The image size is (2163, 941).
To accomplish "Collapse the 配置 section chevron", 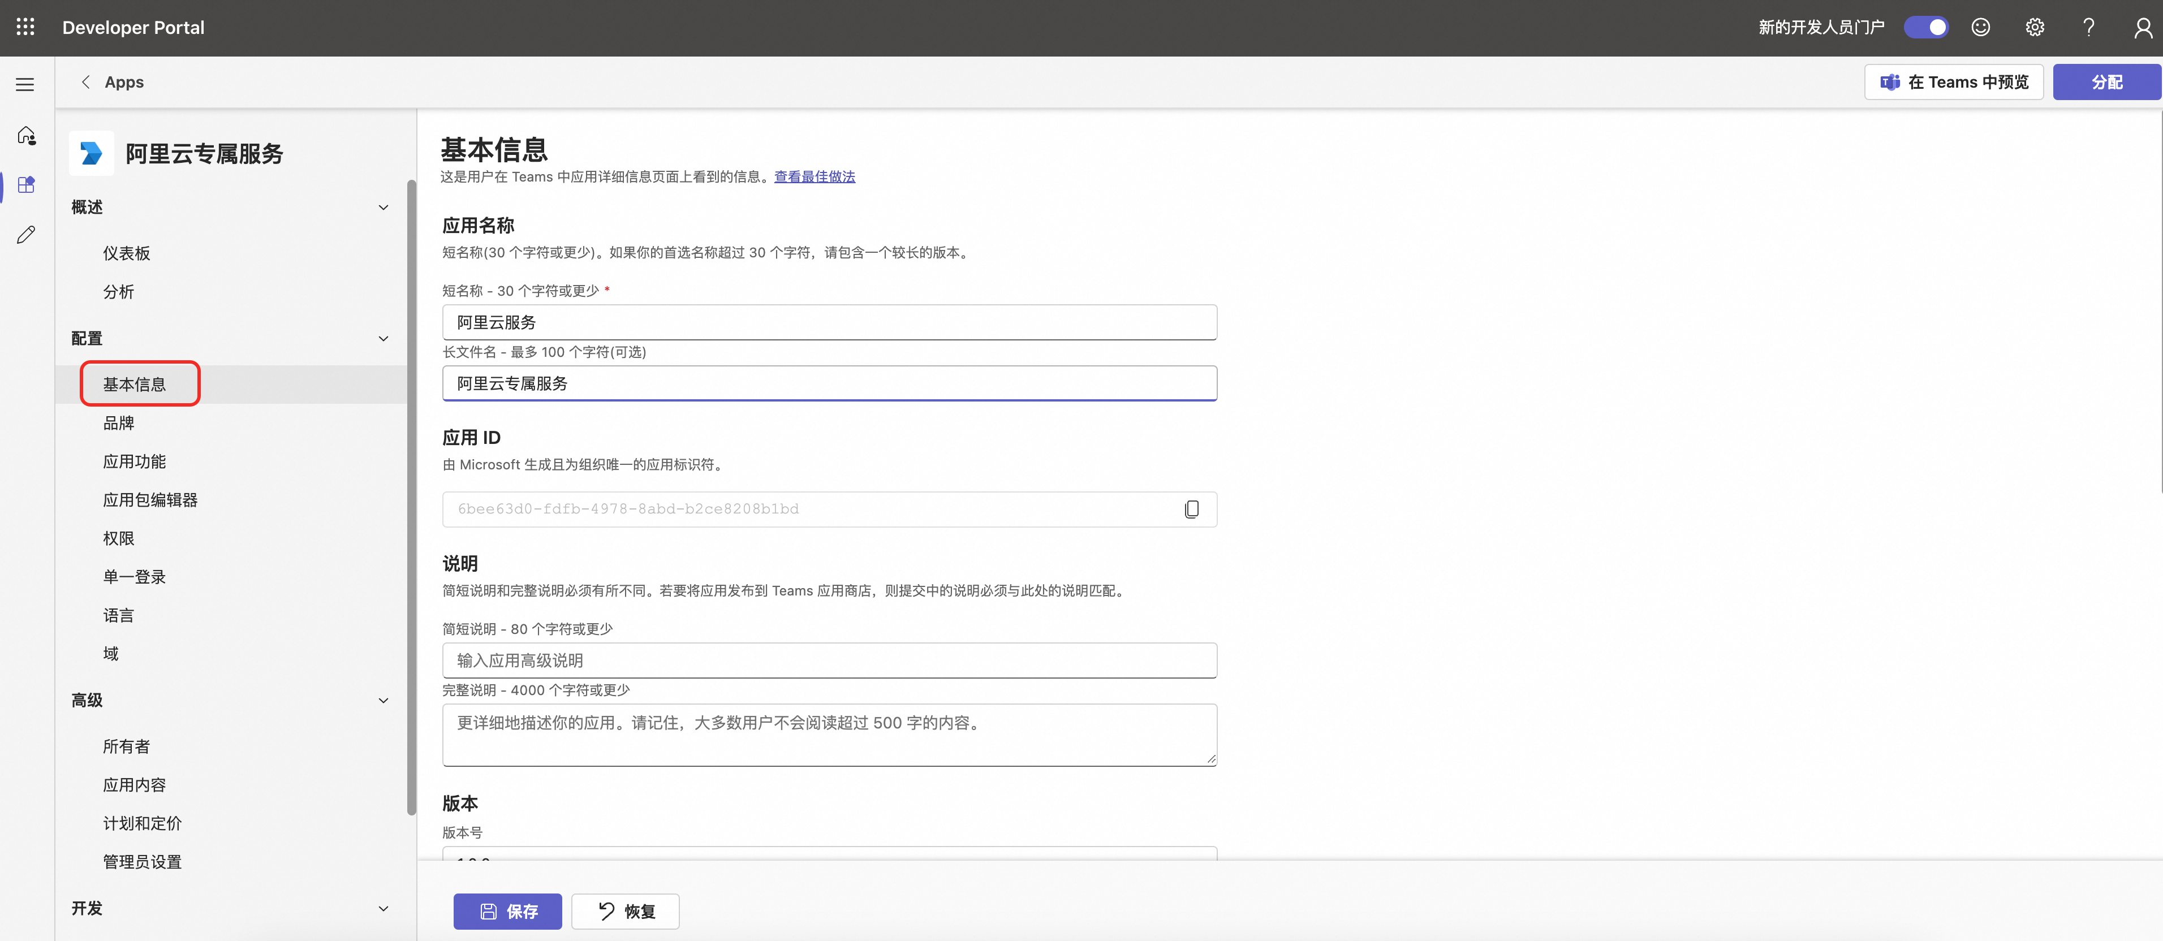I will point(383,338).
